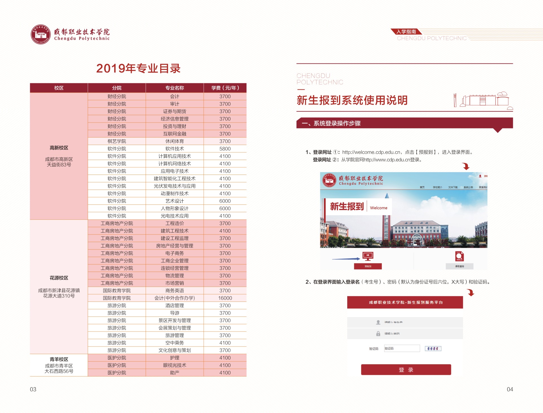Click the visitor user icon at website top right
Screen dimensions: 543x413
[480, 176]
